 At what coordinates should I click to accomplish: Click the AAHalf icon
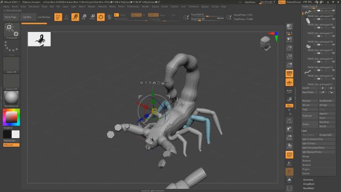click(x=289, y=65)
